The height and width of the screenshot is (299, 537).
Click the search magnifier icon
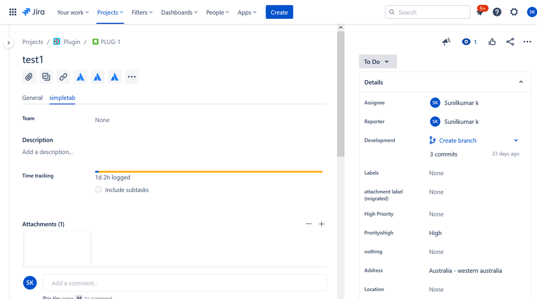392,12
